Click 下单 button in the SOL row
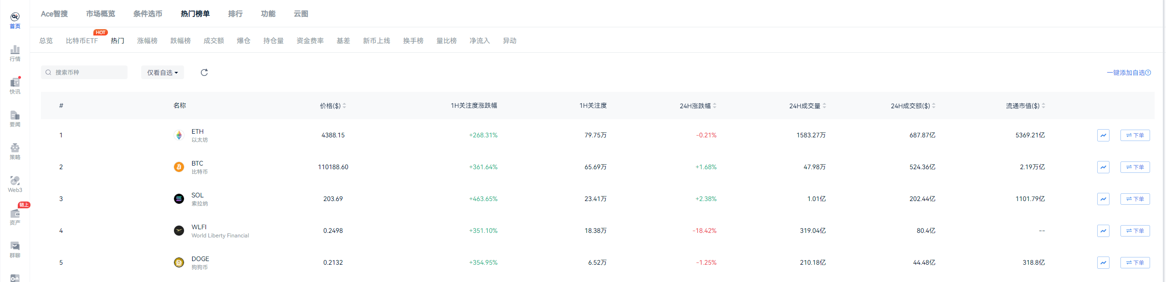The image size is (1166, 282). [1135, 199]
